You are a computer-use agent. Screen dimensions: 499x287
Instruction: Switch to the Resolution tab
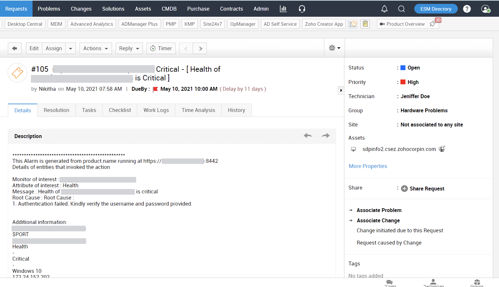click(x=56, y=110)
